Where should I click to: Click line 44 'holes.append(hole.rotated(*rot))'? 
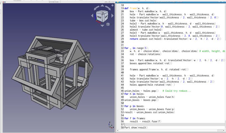pyautogui.click(x=152, y=85)
